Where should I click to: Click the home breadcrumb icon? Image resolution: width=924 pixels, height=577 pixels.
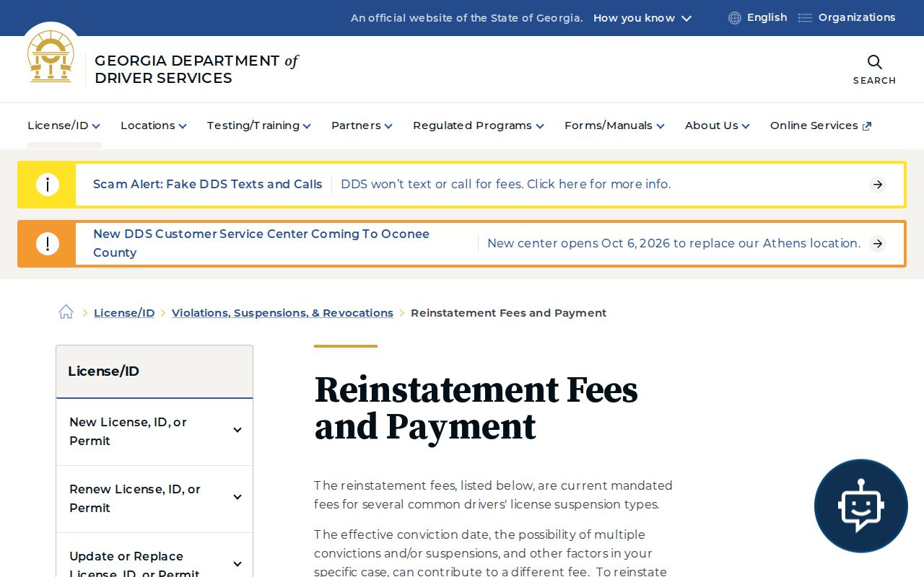66,312
